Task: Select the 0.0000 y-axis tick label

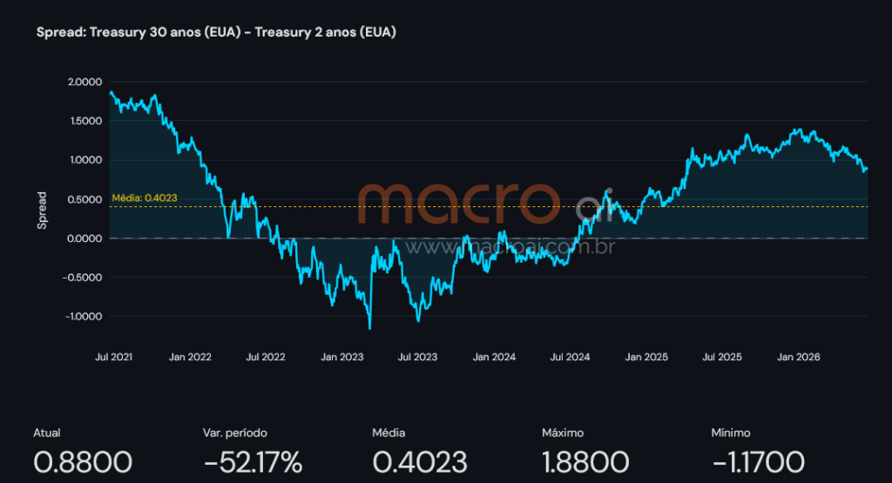Action: pos(85,238)
